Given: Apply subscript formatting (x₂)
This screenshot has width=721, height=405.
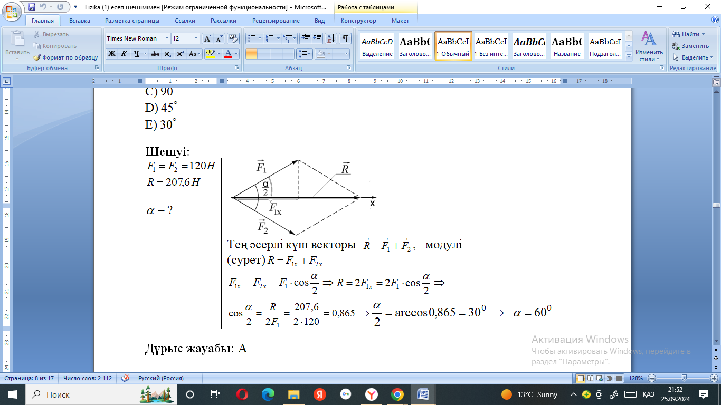Looking at the screenshot, I should click(167, 54).
